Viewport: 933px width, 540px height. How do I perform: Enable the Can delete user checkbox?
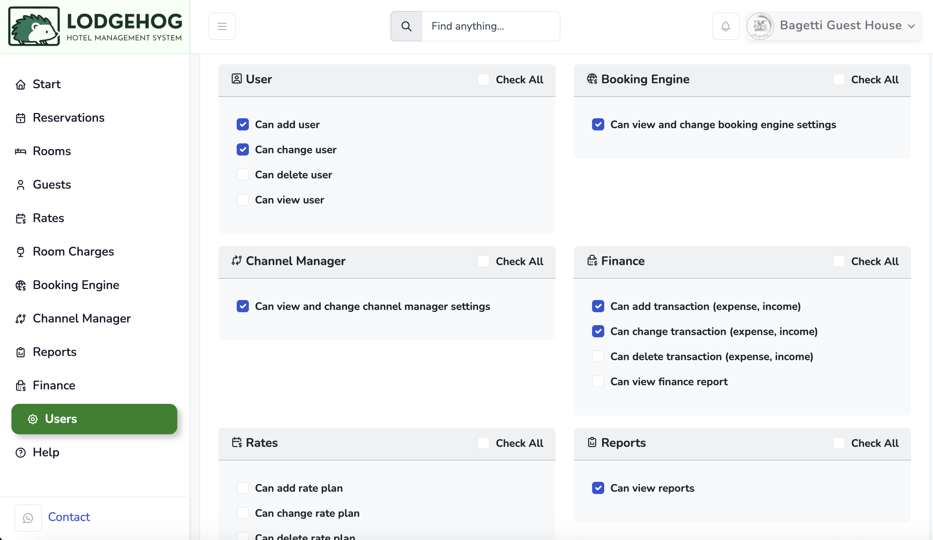(x=243, y=175)
